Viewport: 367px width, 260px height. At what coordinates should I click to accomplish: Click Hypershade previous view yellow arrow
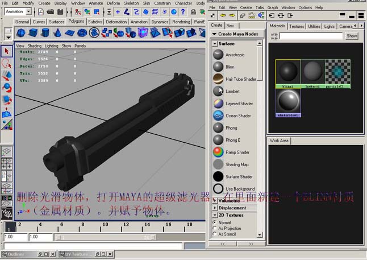pyautogui.click(x=223, y=15)
